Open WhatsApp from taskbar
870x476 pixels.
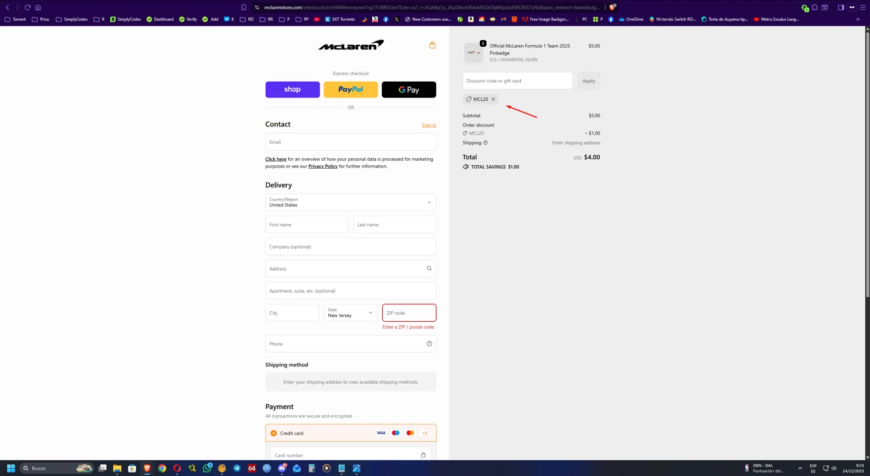[207, 468]
